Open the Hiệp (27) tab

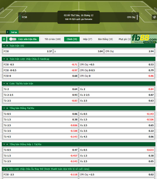88,39
